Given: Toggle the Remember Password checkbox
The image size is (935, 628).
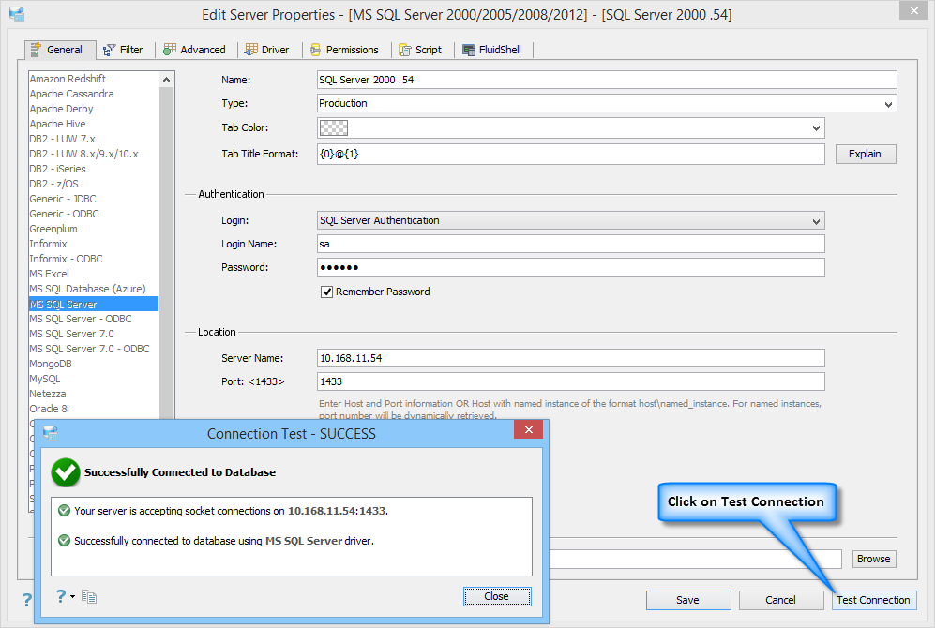Looking at the screenshot, I should tap(326, 292).
